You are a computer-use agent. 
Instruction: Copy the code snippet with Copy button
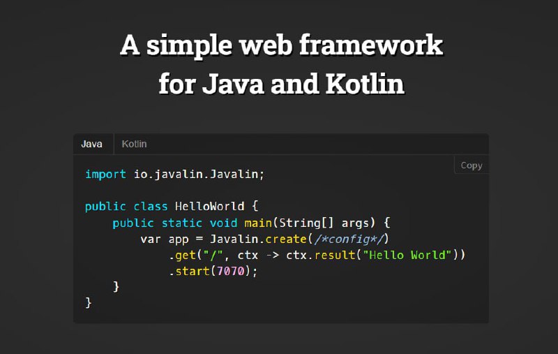click(472, 165)
